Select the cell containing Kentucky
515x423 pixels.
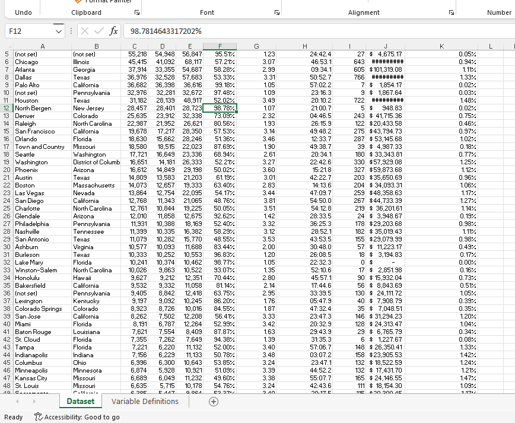click(x=96, y=301)
